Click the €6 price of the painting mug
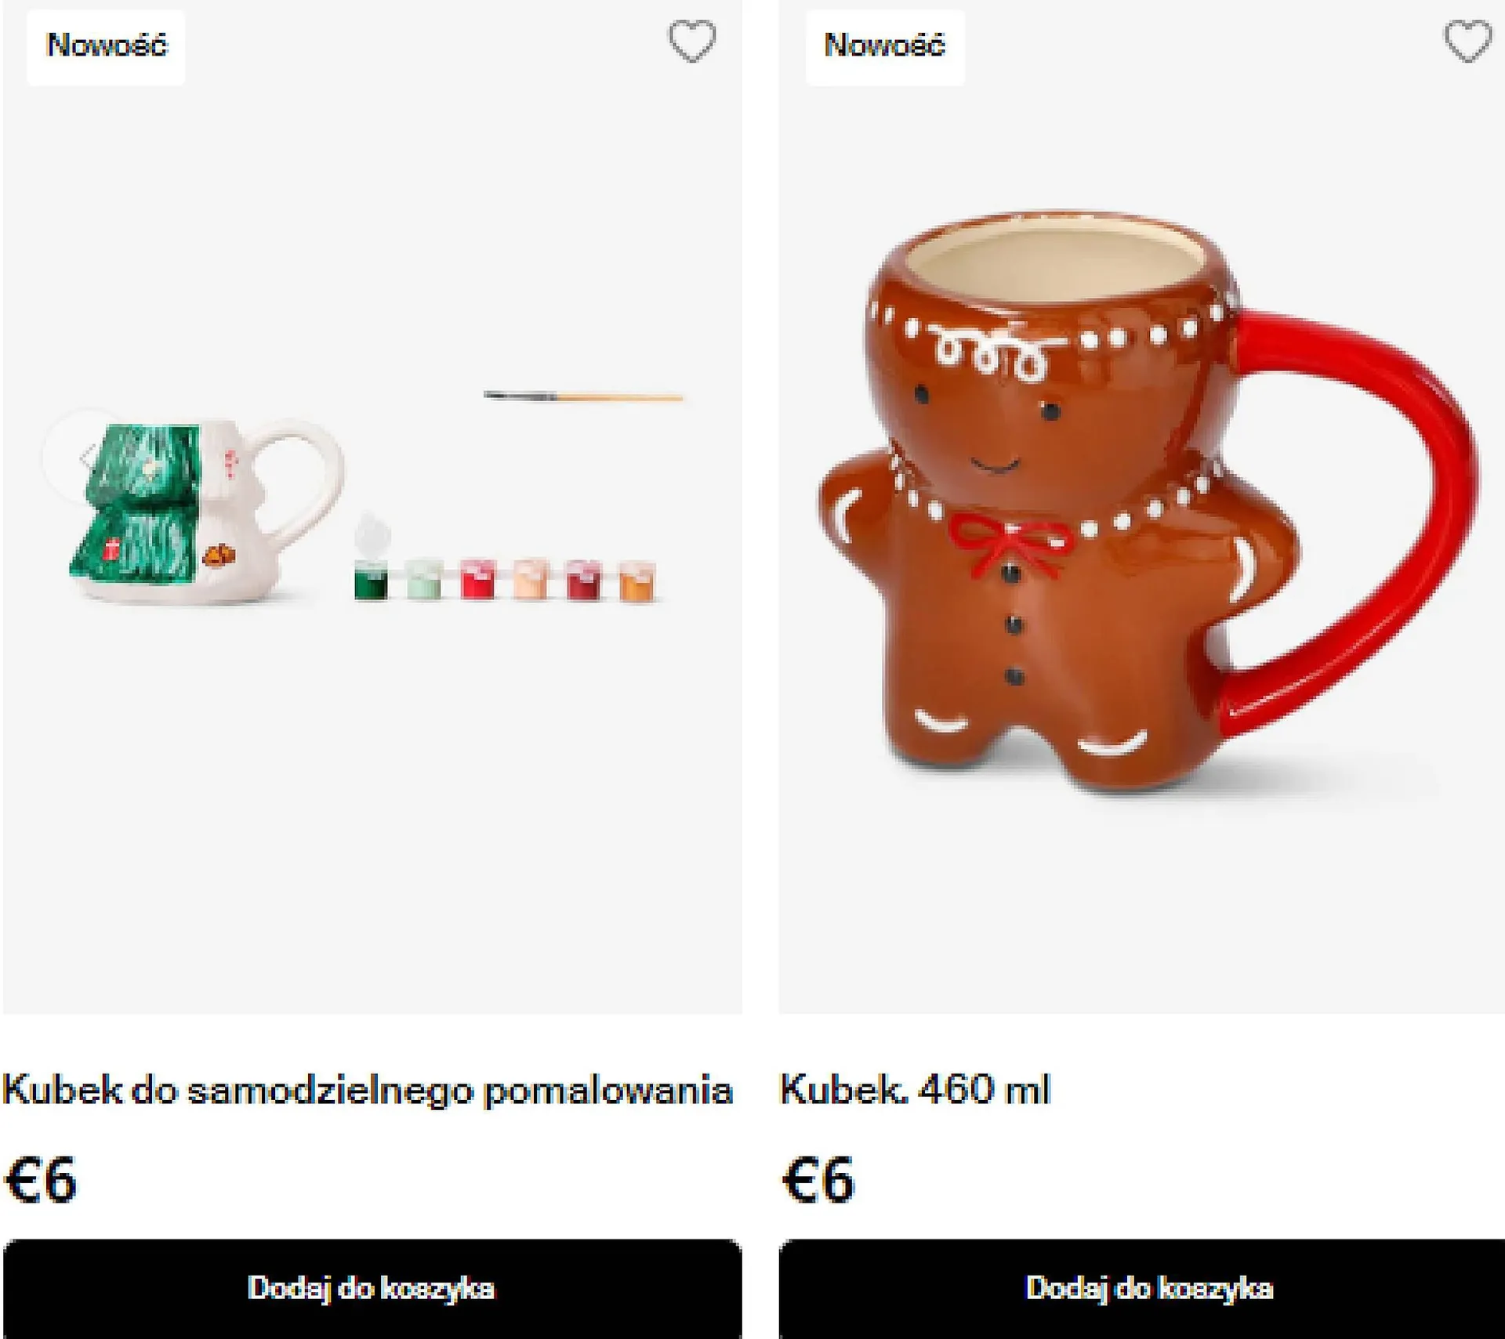Image resolution: width=1505 pixels, height=1339 pixels. (41, 1180)
